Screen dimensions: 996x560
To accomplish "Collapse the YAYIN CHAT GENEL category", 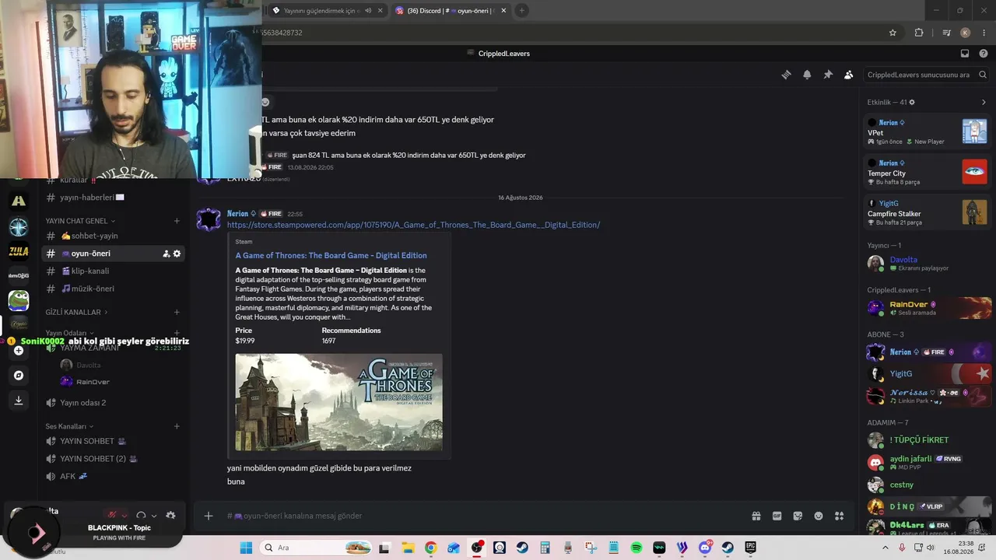I will [x=80, y=221].
